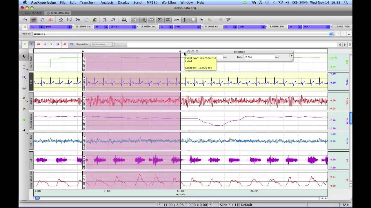Open Selection palette options dropdown arrow
The image size is (371, 208).
point(291,55)
